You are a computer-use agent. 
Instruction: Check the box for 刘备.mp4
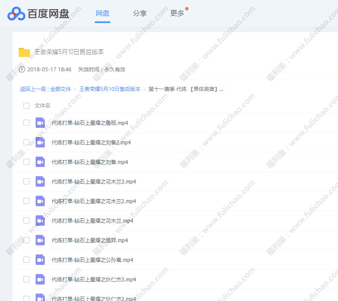pos(27,162)
